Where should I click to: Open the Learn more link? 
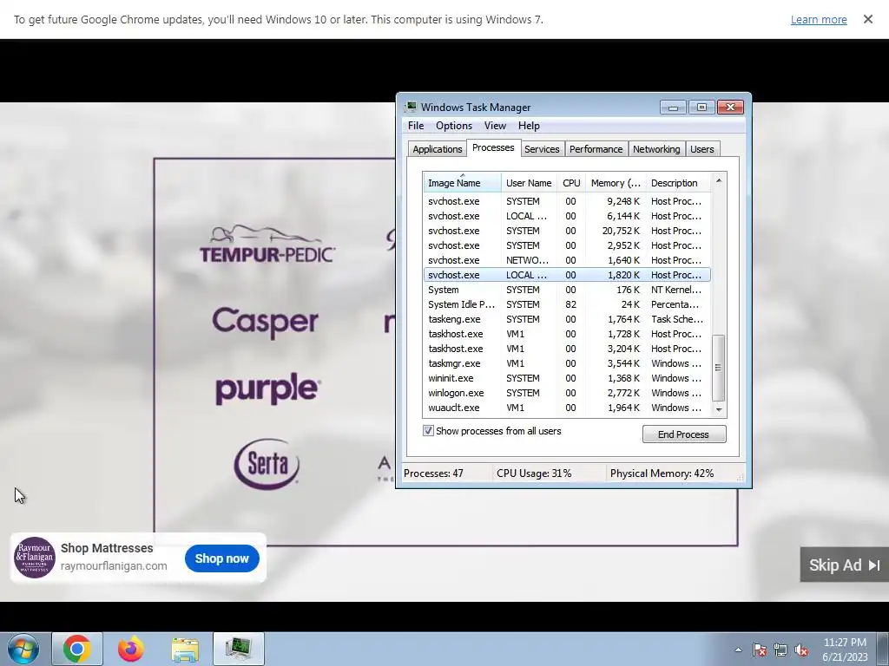819,20
